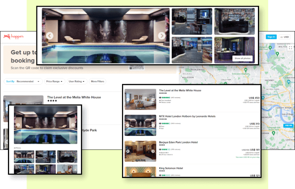
Task: Click the QR code in the promo banner
Action: coord(137,67)
